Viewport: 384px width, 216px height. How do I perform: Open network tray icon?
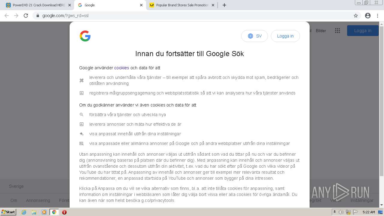tap(348, 212)
